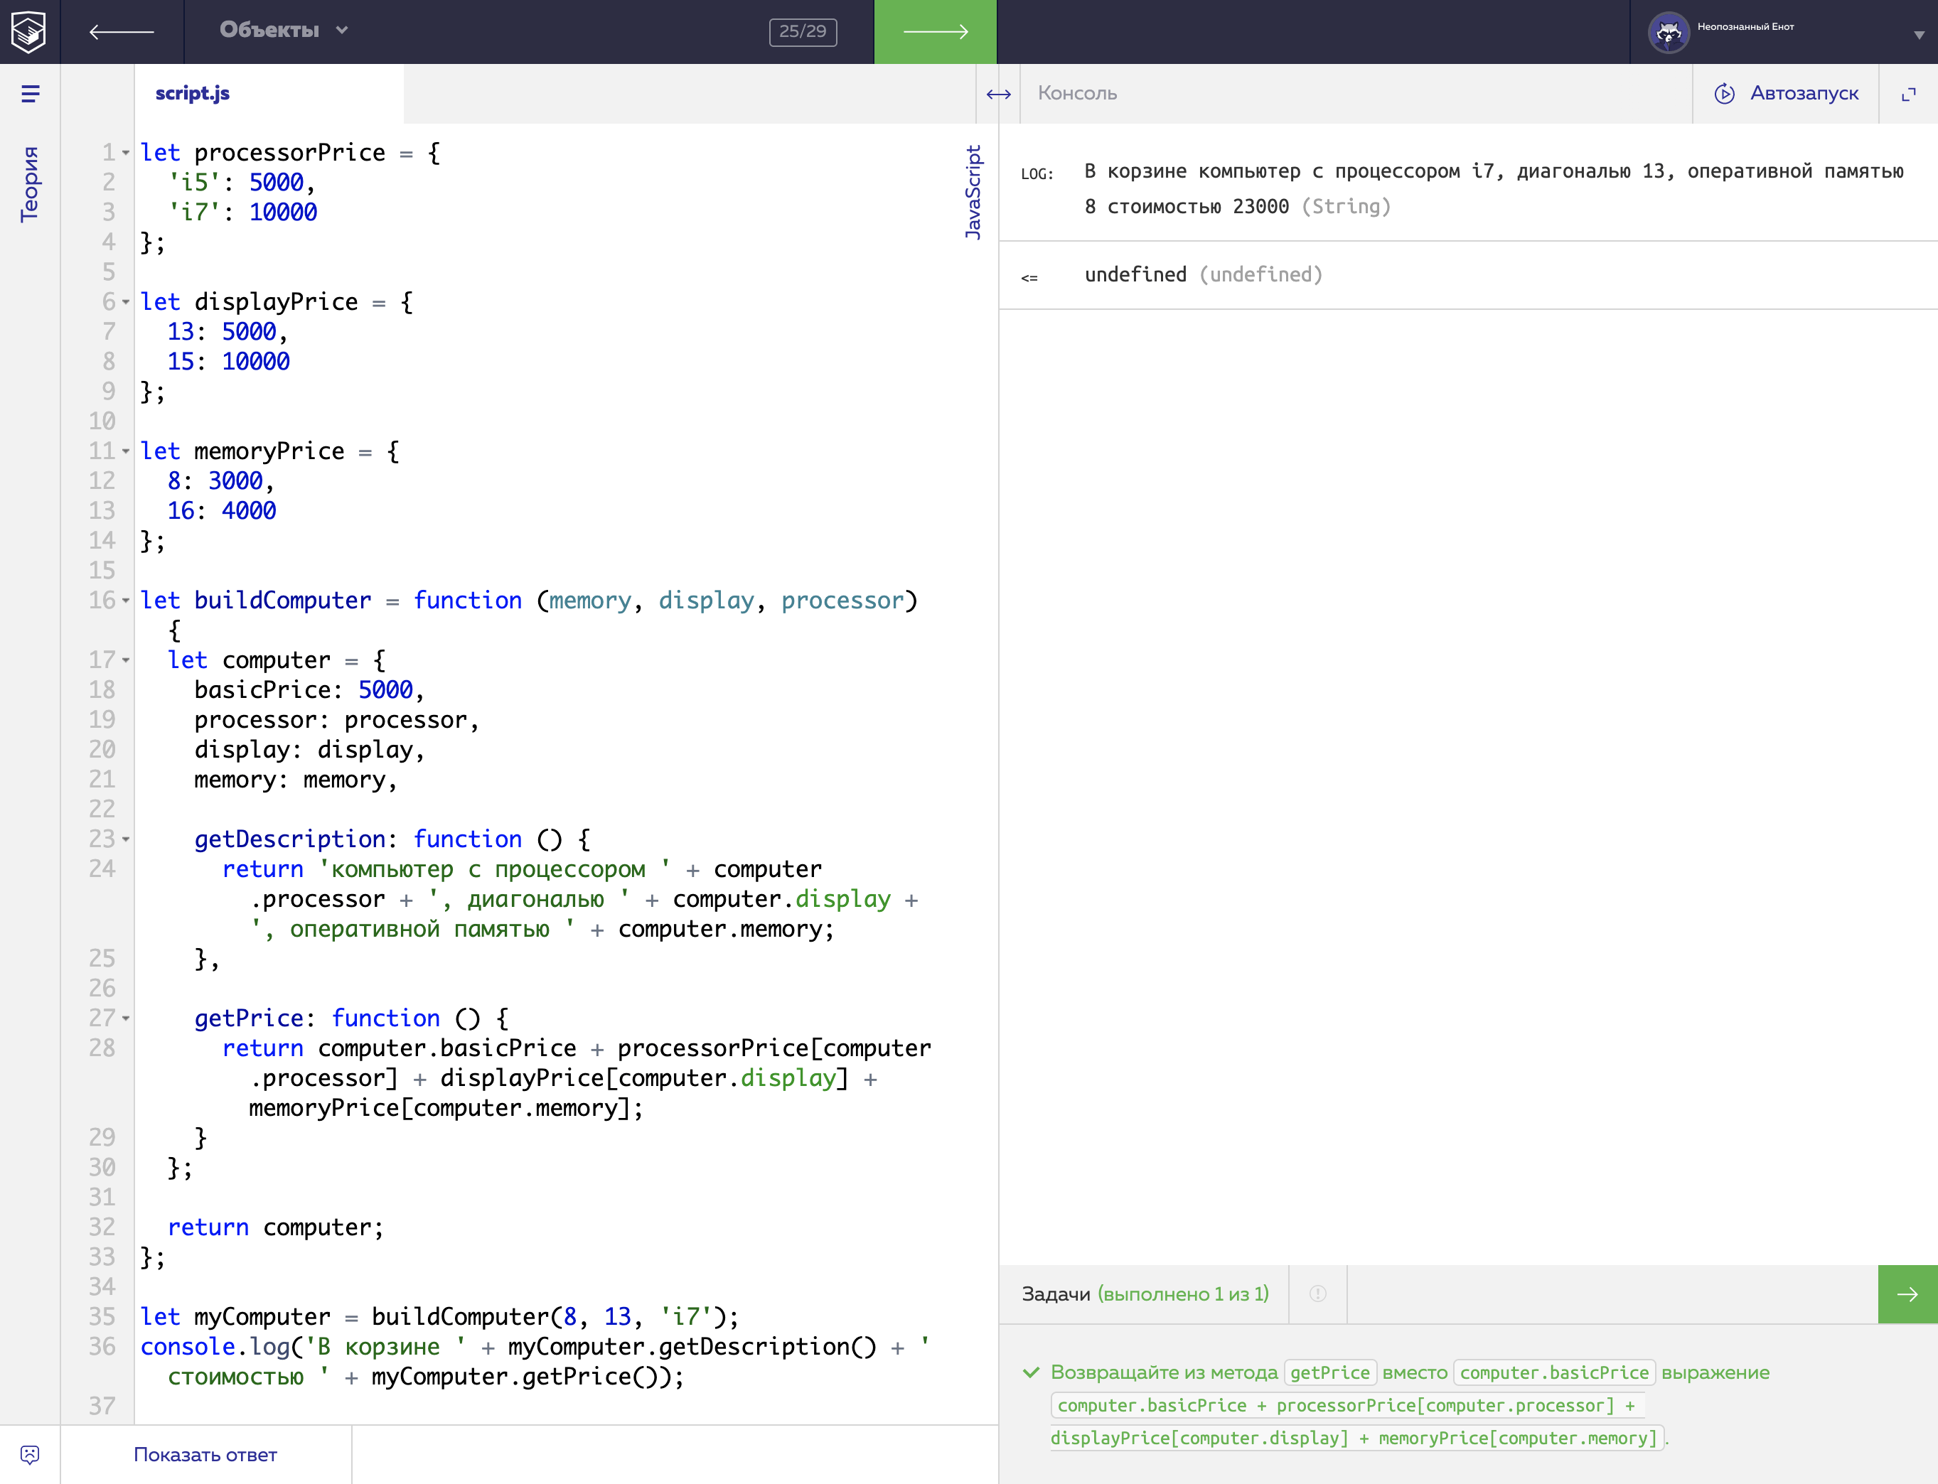Click the feedback face icon in bottom-left corner
1938x1484 pixels.
[29, 1454]
